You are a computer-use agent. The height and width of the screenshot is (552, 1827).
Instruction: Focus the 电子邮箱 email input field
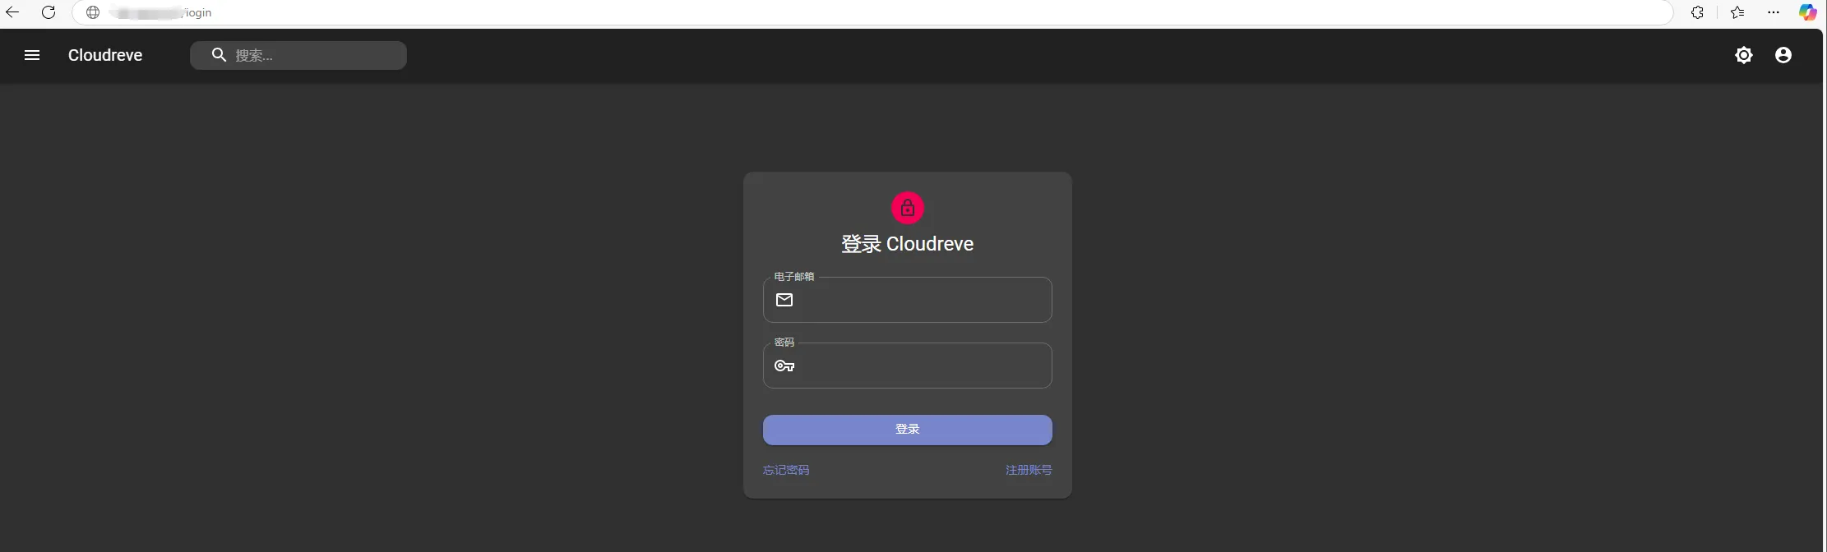[908, 300]
